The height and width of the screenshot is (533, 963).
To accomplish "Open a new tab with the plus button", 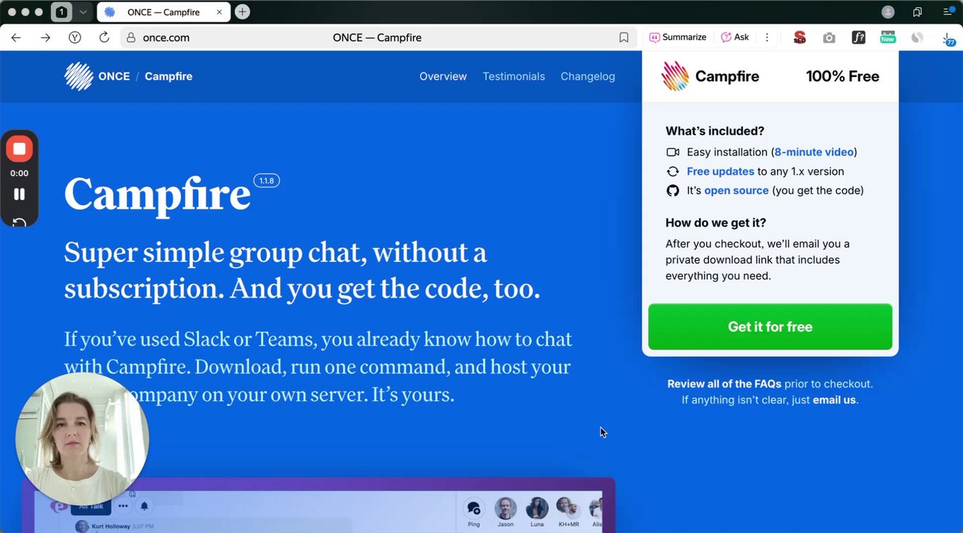I will tap(242, 12).
